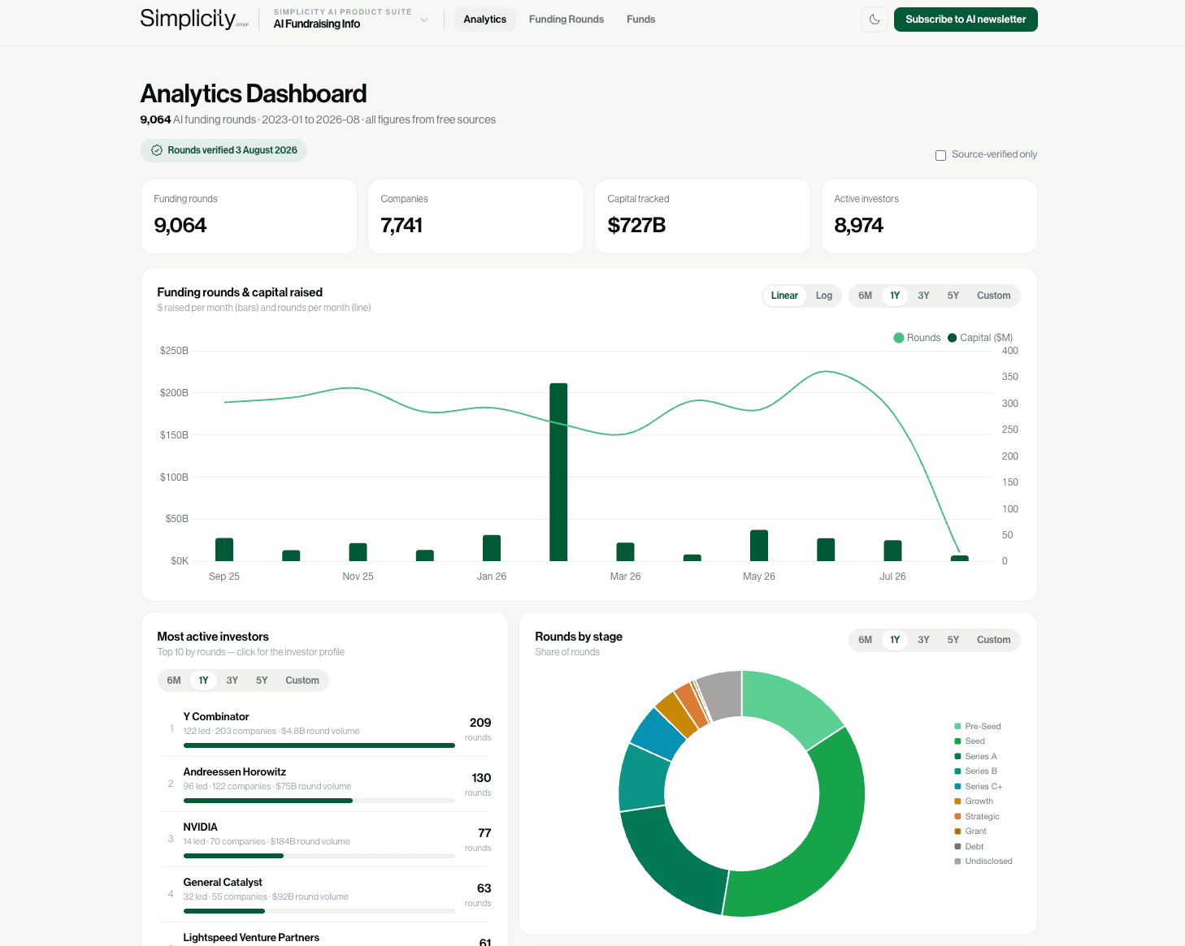Click the Pre-Seed legend marker
1185x946 pixels.
click(x=957, y=727)
